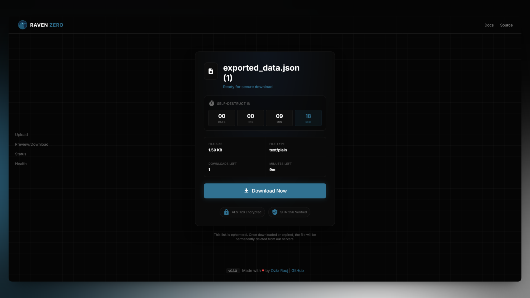Click the AES-128 Encrypted badge
Image resolution: width=530 pixels, height=298 pixels.
tap(242, 212)
